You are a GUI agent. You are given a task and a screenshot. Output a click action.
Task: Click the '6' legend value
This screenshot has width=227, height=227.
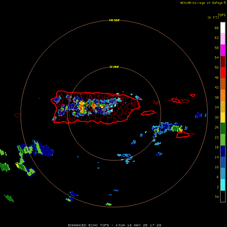point(217,177)
